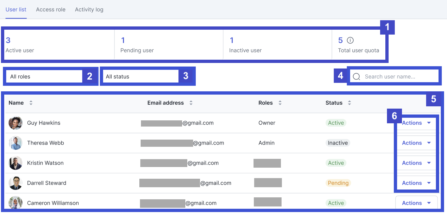The width and height of the screenshot is (447, 213).
Task: Switch to the Access role tab
Action: pos(51,9)
